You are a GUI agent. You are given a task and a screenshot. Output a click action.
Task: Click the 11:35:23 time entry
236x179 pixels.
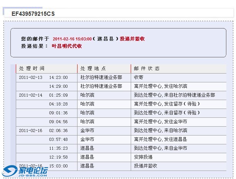coord(58,148)
